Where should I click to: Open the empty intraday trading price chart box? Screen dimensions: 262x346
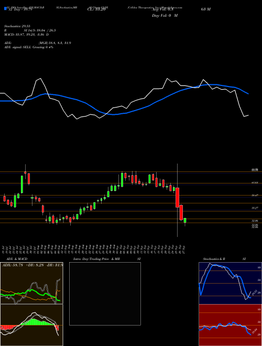click(105, 294)
